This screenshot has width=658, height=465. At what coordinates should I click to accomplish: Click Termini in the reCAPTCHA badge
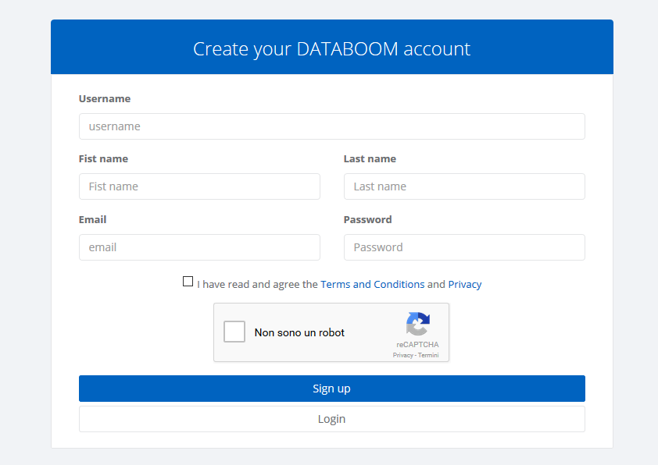point(428,355)
